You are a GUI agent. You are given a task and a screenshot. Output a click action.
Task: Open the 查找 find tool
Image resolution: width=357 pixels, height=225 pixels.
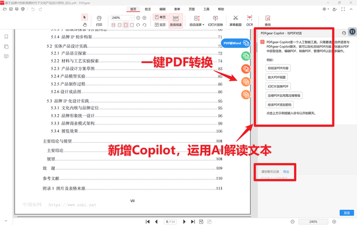tap(268, 21)
